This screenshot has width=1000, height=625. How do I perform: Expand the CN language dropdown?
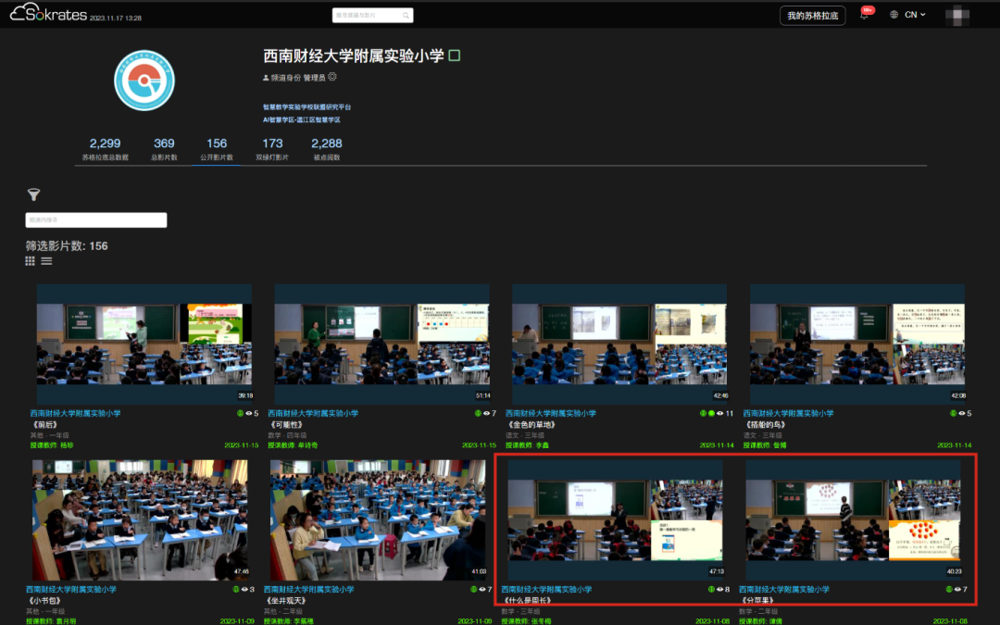pyautogui.click(x=915, y=15)
